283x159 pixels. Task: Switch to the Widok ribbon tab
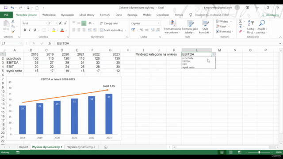point(147,15)
